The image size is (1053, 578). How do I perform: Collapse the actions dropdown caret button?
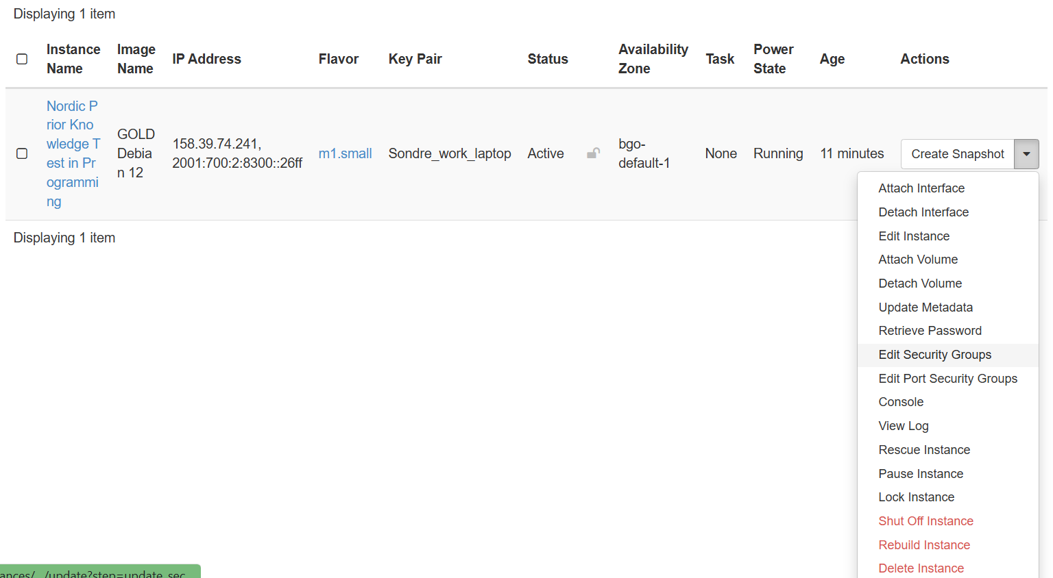pyautogui.click(x=1026, y=154)
